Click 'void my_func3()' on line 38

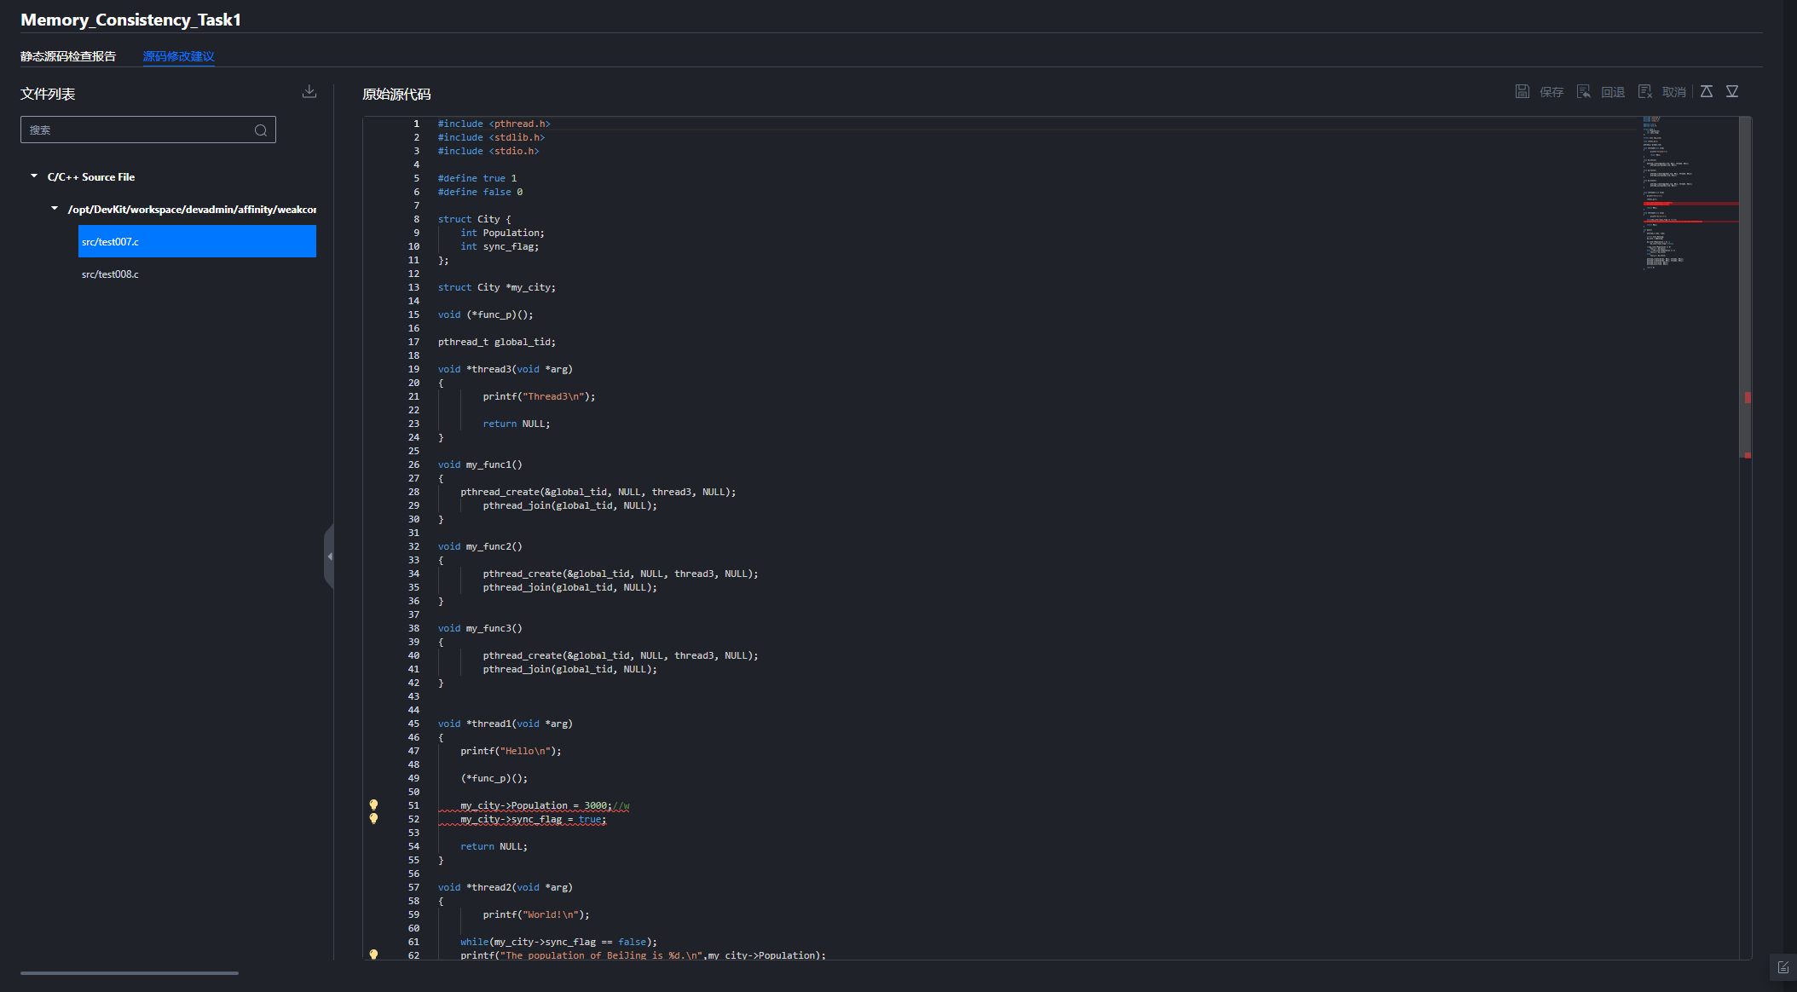click(480, 628)
